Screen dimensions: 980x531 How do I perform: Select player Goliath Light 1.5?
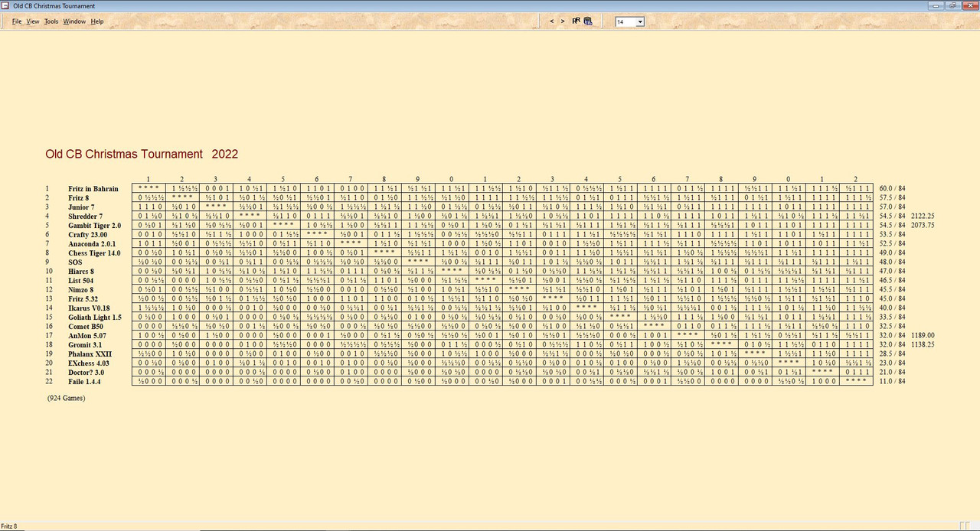point(95,318)
